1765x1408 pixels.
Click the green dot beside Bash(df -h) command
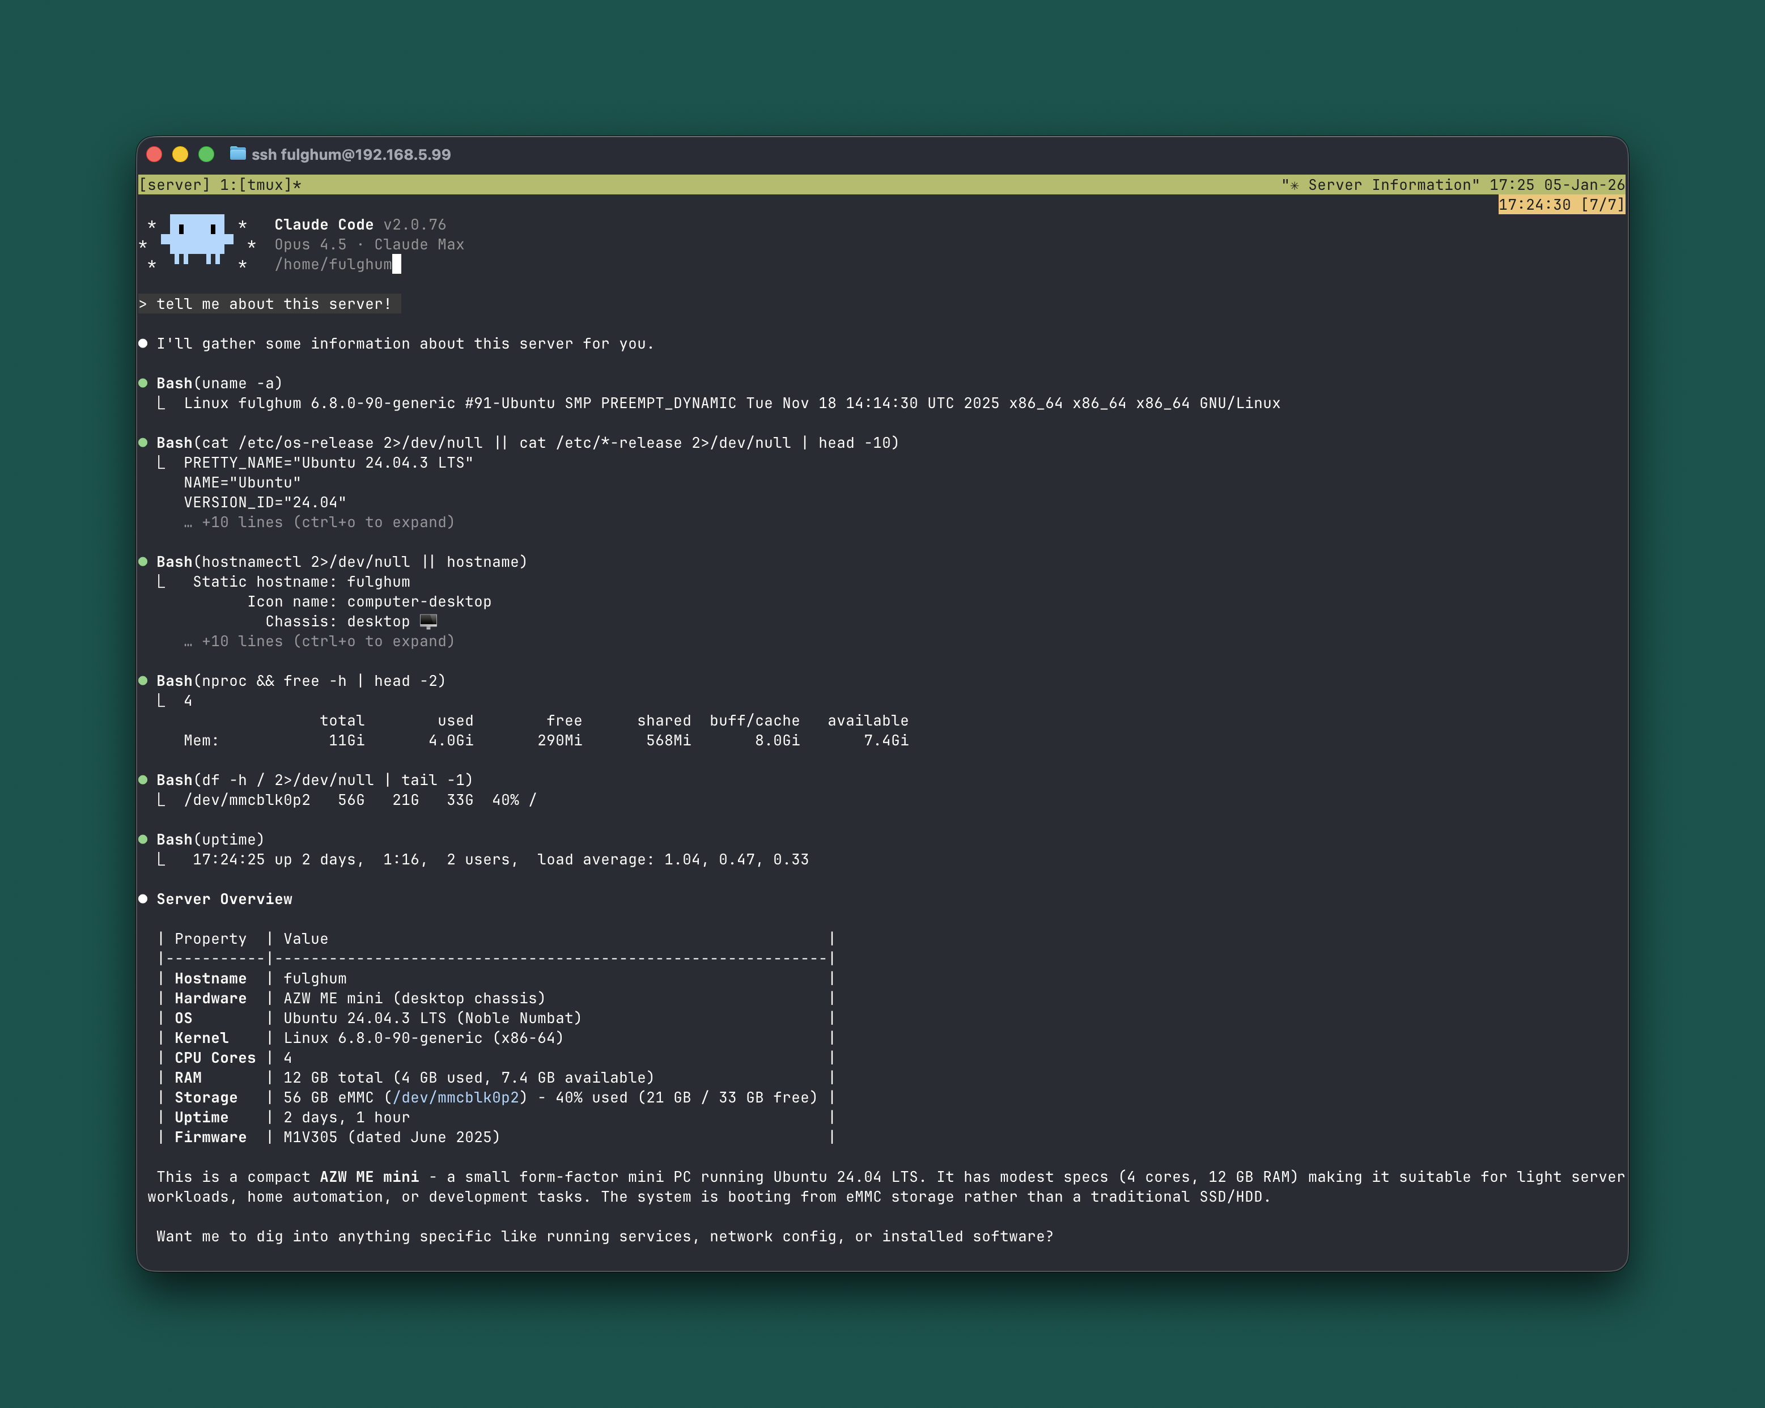pos(144,779)
